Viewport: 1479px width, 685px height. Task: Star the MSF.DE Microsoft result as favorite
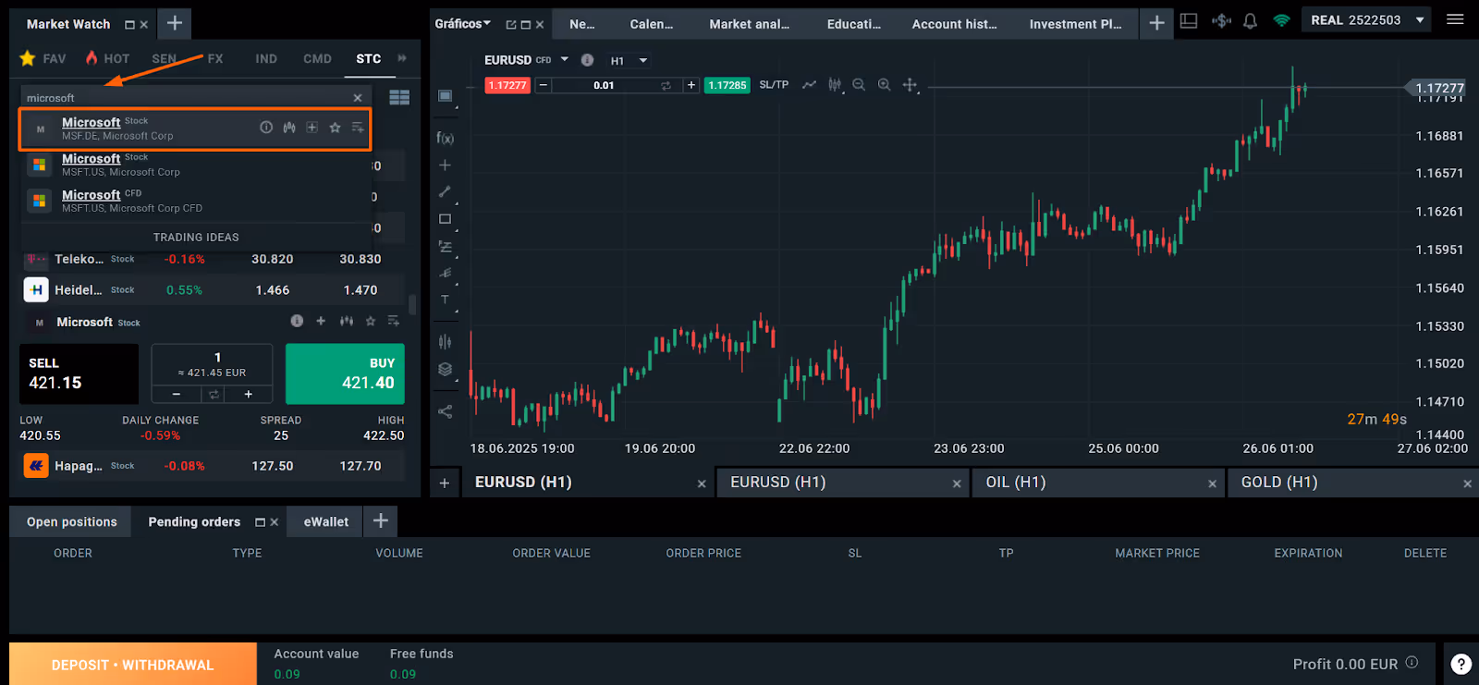pos(335,128)
